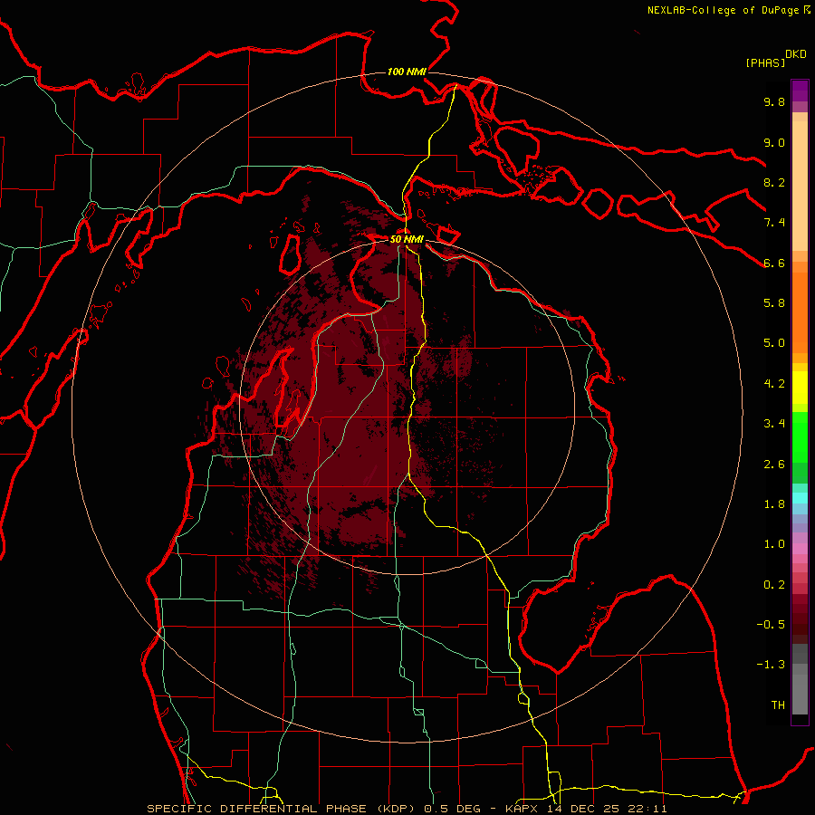Pick the yellow swatch in legend
Screen dimensions: 815x815
[x=800, y=388]
